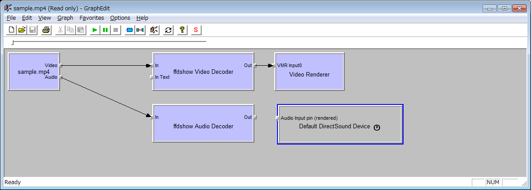Open the Options menu
Image resolution: width=531 pixels, height=190 pixels.
120,18
